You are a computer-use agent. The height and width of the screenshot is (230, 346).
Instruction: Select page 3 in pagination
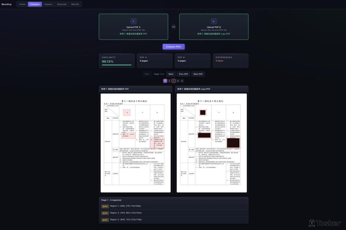[174, 81]
